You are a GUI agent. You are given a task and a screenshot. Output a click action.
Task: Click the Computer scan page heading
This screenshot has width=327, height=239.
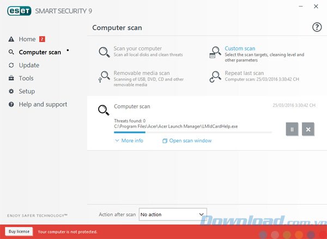coord(117,28)
